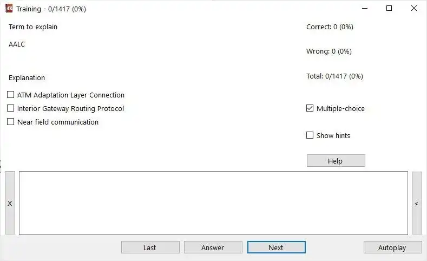The width and height of the screenshot is (427, 261).
Task: Maximize the Training window
Action: [x=389, y=9]
